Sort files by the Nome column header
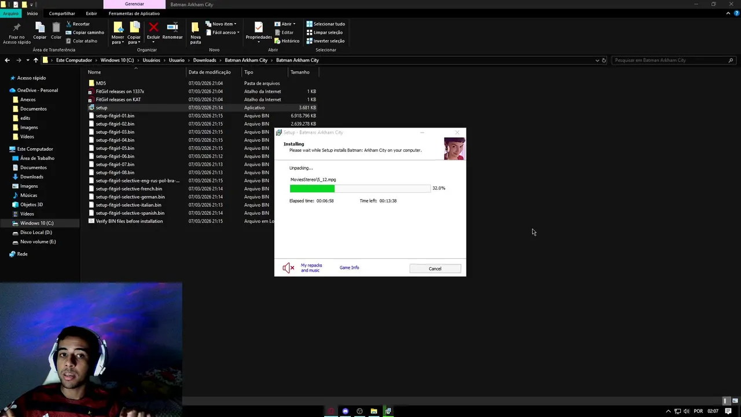Screen dimensions: 741x417 click(x=94, y=72)
